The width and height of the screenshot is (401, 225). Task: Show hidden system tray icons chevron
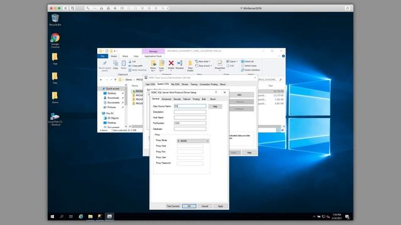point(314,217)
